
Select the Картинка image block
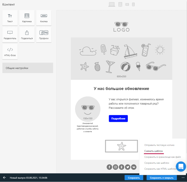point(27,18)
